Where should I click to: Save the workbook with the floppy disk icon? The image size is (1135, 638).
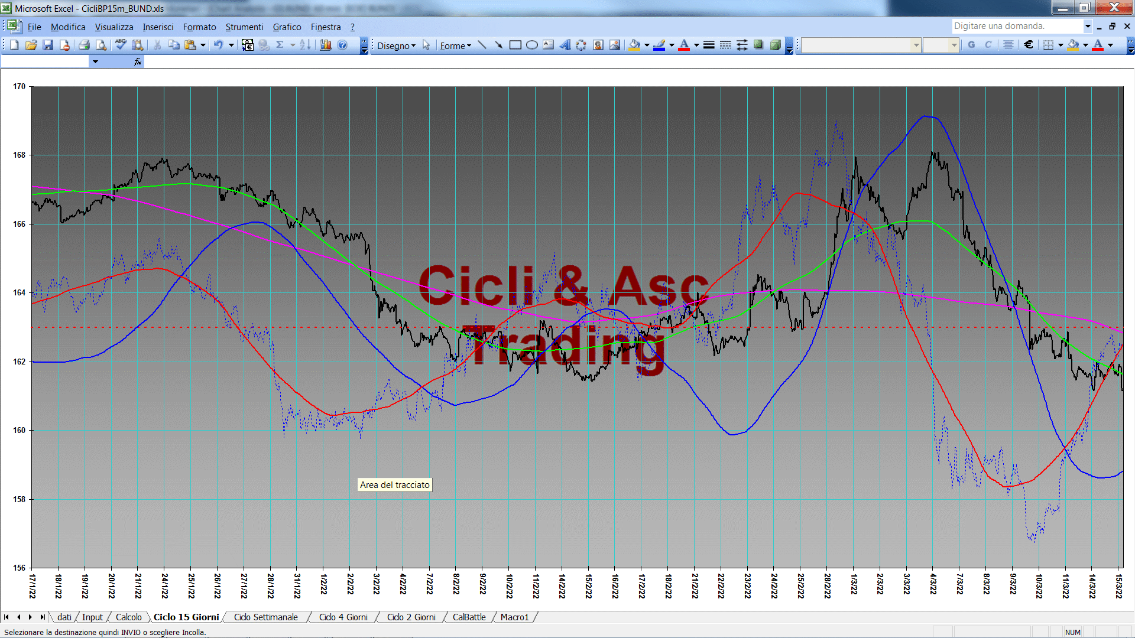pyautogui.click(x=48, y=45)
